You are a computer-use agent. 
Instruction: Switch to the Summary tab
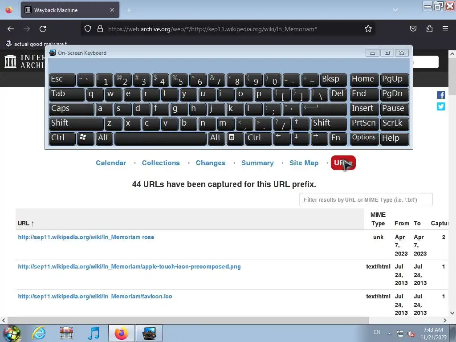tap(257, 163)
